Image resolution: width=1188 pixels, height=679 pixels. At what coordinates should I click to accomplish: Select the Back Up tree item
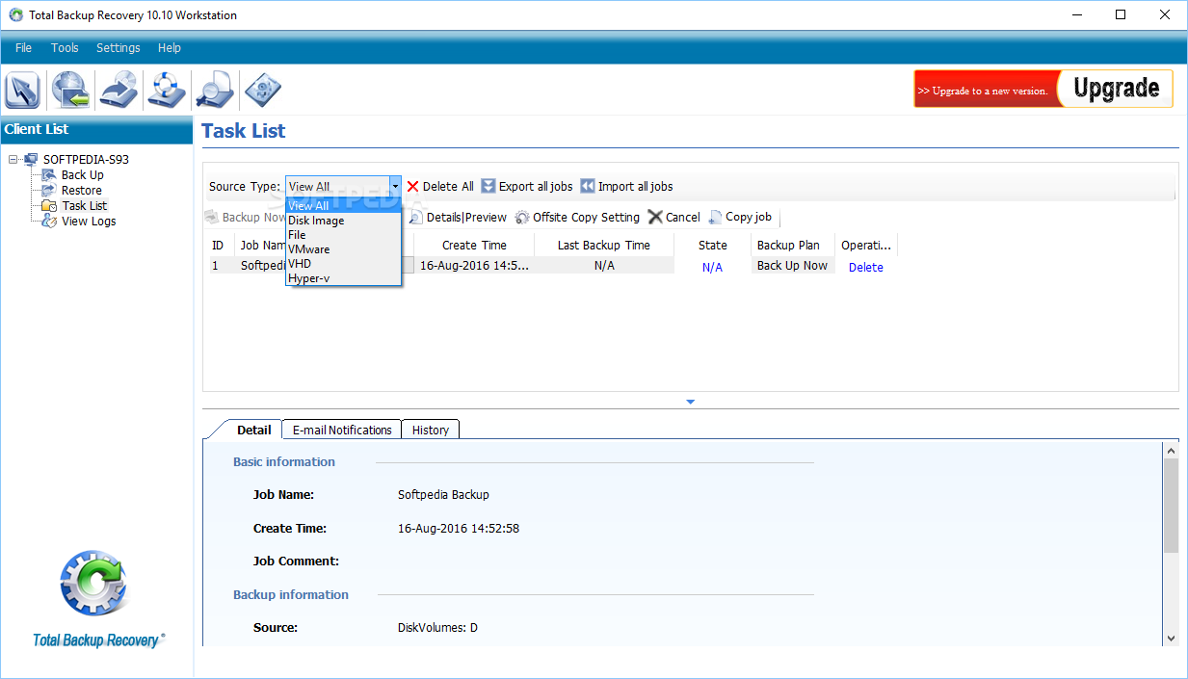coord(83,175)
